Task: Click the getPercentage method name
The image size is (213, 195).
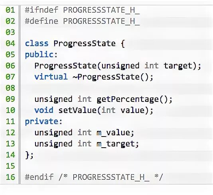Action: pyautogui.click(x=128, y=99)
